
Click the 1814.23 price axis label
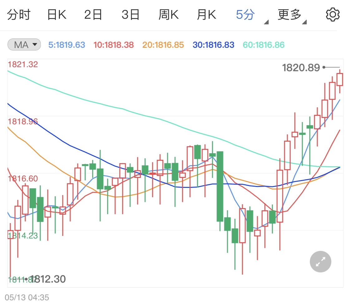click(x=23, y=236)
